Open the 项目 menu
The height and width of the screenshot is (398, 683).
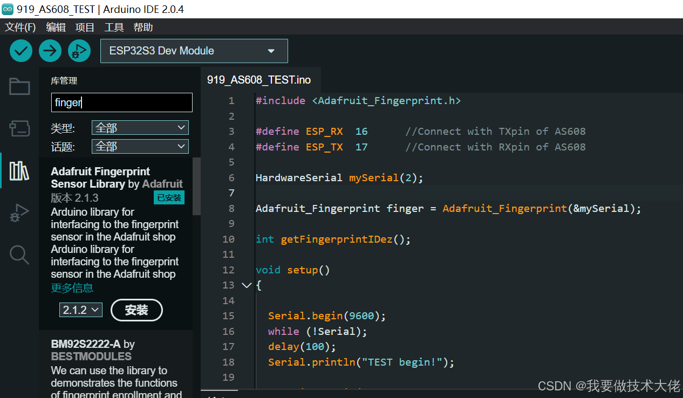coord(85,27)
